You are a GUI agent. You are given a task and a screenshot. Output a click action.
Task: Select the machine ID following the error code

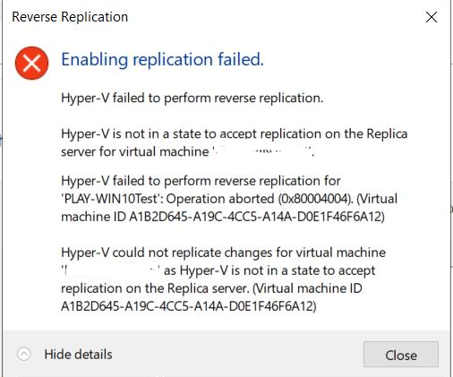pos(257,217)
